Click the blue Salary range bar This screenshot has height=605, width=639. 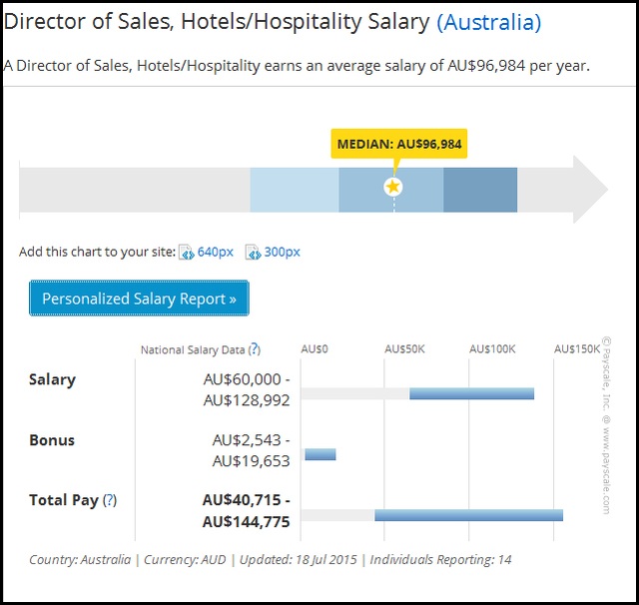(471, 393)
